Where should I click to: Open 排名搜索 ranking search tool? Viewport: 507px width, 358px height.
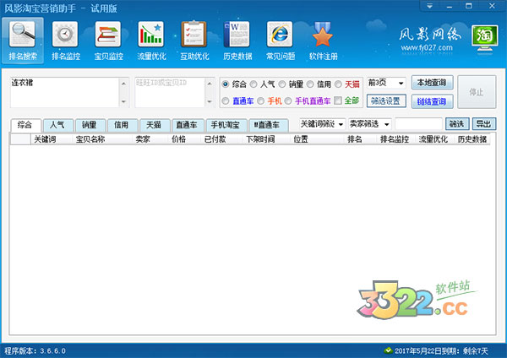[24, 40]
